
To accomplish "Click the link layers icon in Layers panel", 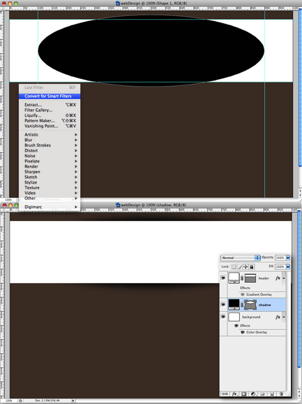I will tap(225, 394).
